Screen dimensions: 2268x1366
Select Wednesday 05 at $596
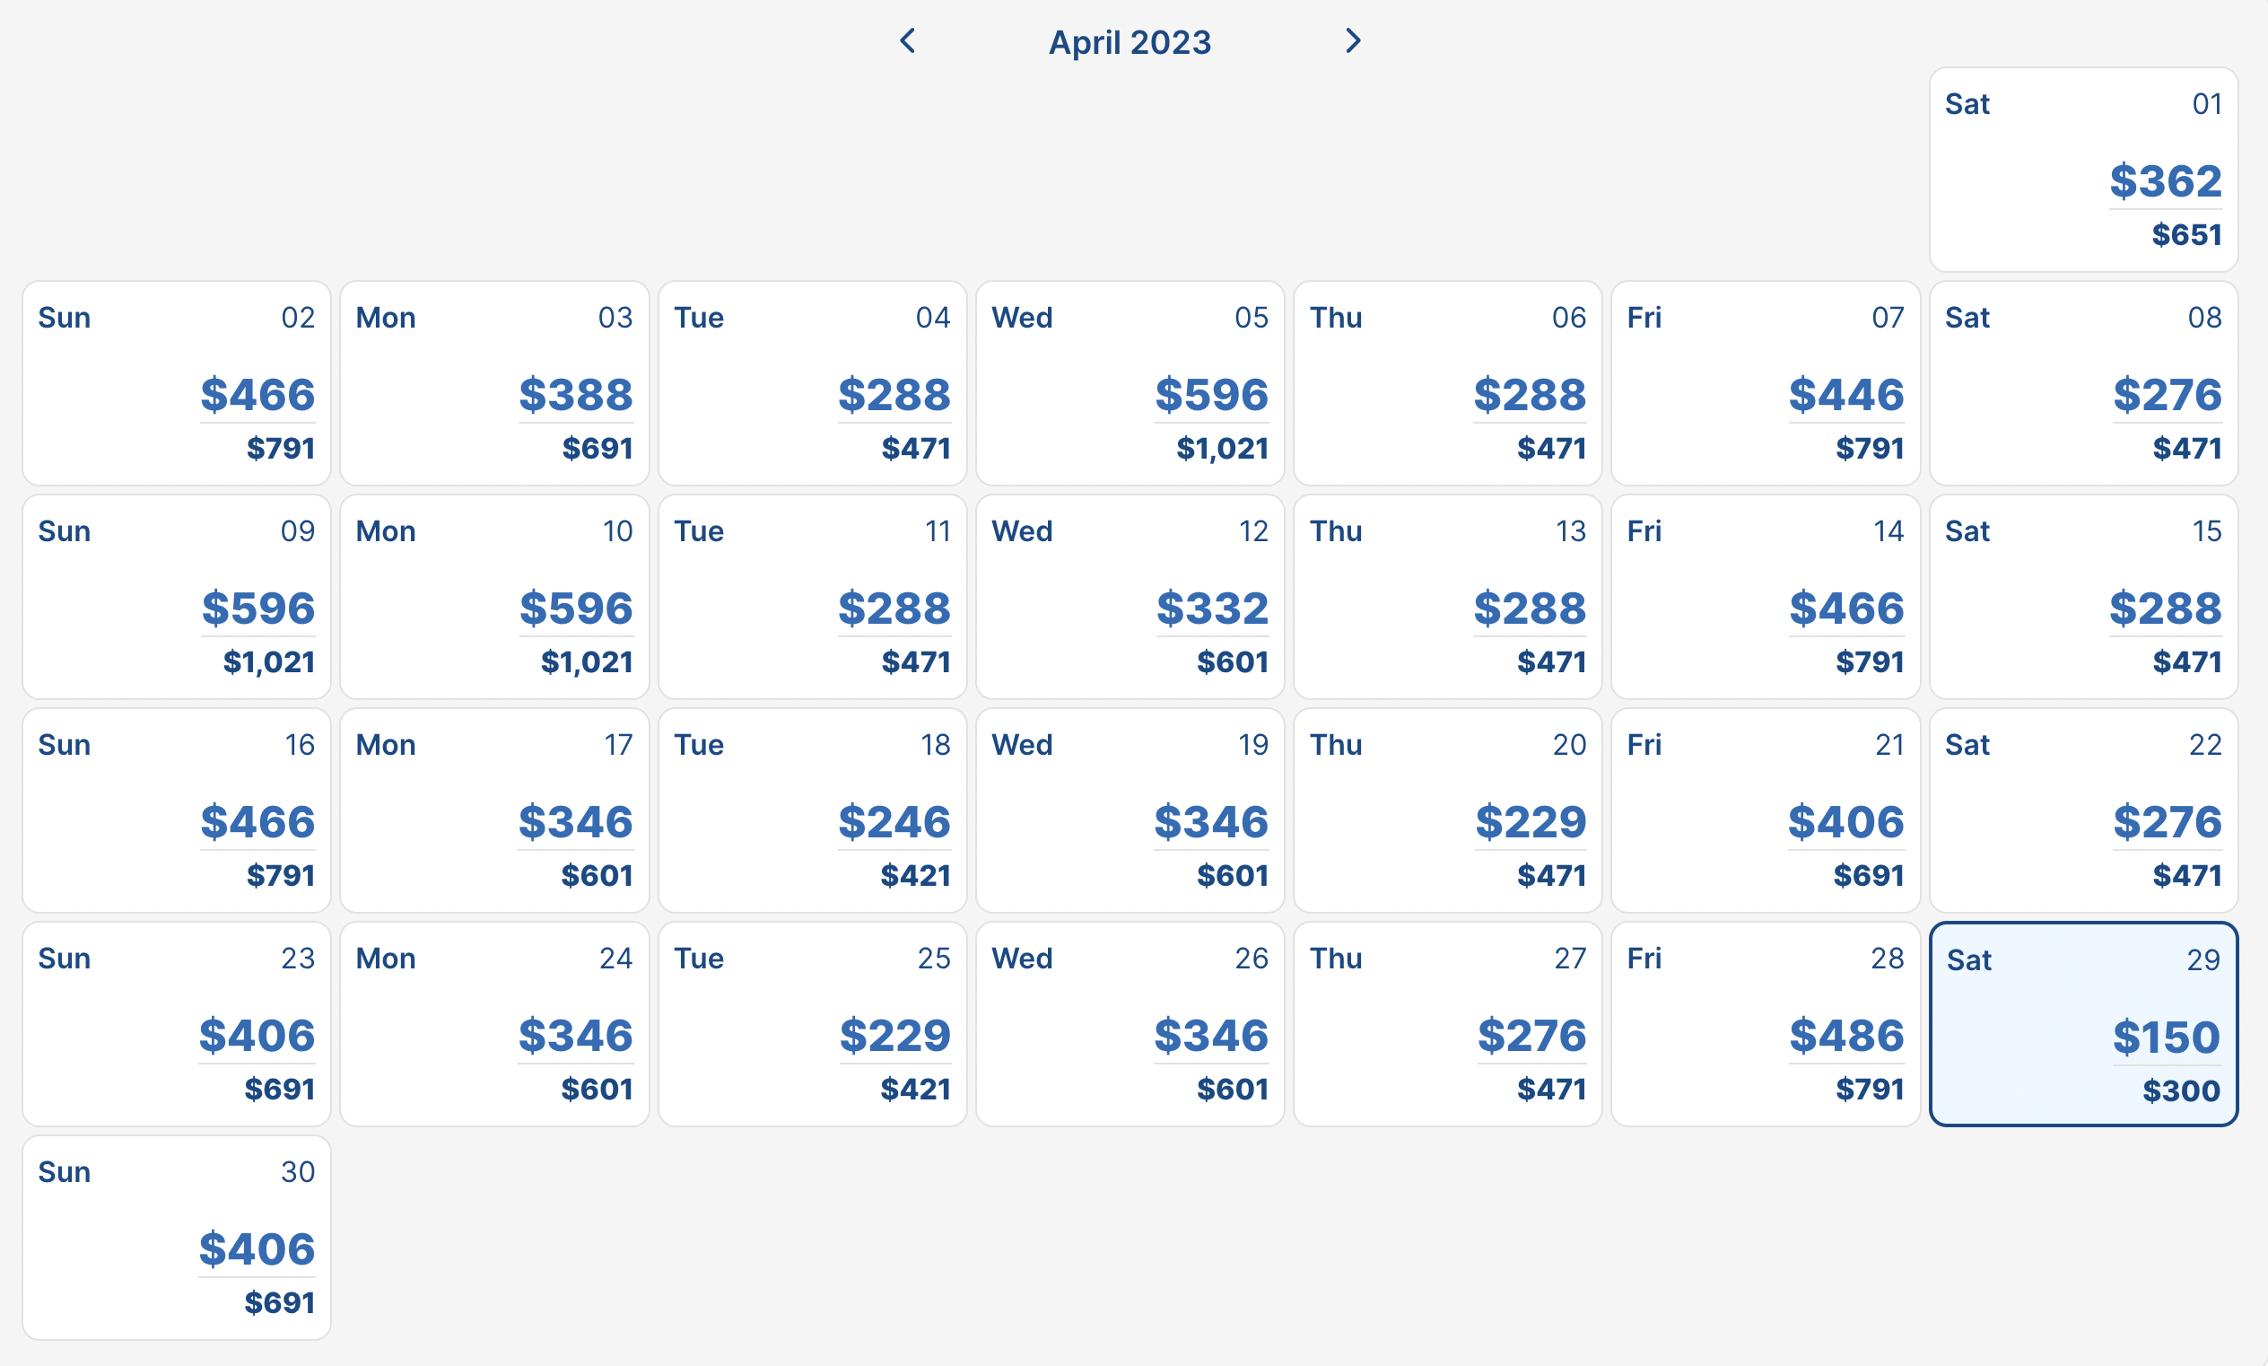1130,383
